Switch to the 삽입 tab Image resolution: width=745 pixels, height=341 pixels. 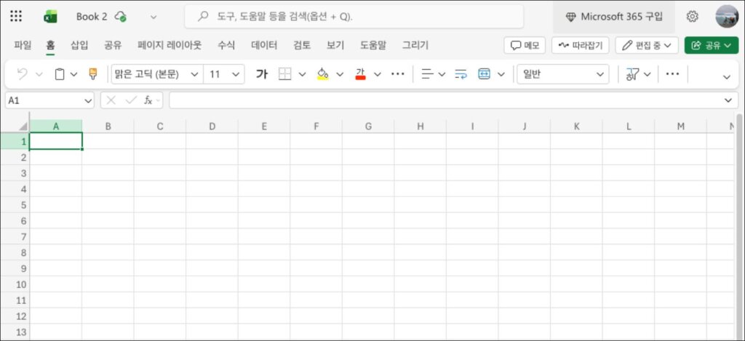(79, 45)
